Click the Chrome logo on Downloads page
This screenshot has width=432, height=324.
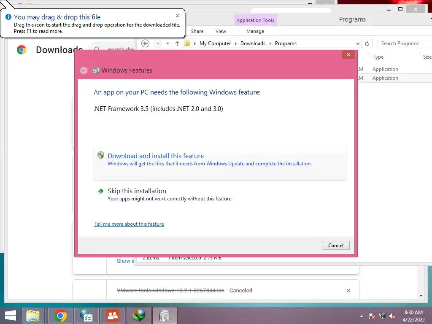point(22,50)
